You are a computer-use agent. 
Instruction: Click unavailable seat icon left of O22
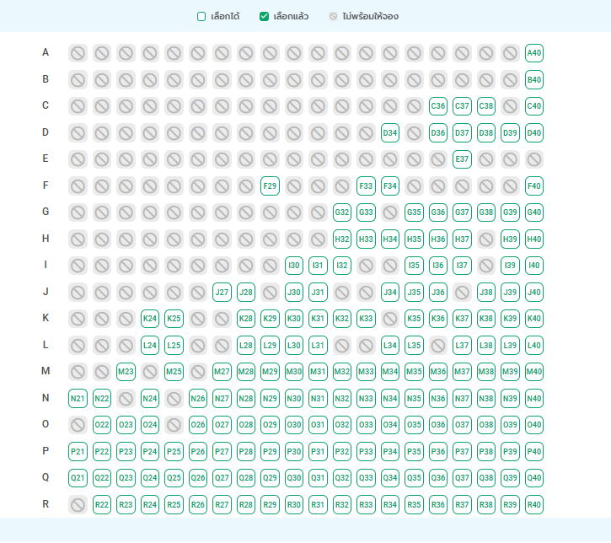tap(78, 425)
